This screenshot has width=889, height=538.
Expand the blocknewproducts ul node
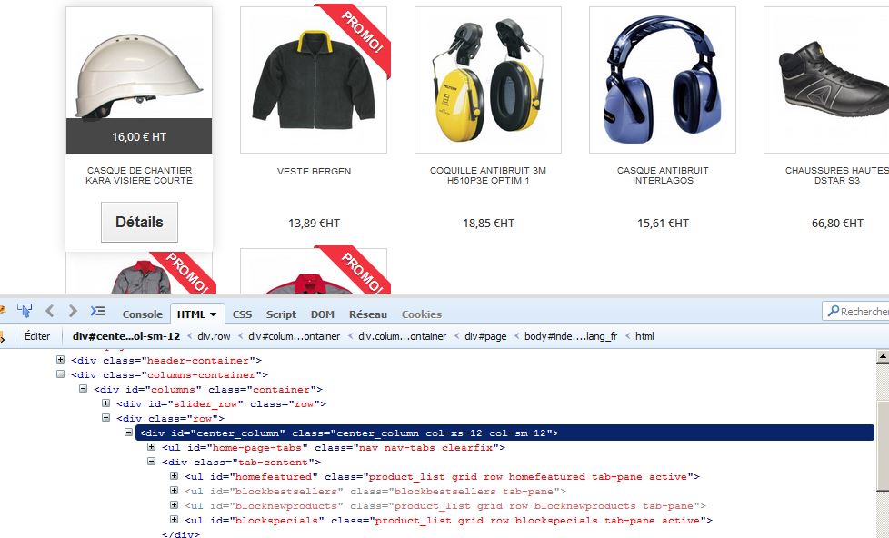point(174,505)
